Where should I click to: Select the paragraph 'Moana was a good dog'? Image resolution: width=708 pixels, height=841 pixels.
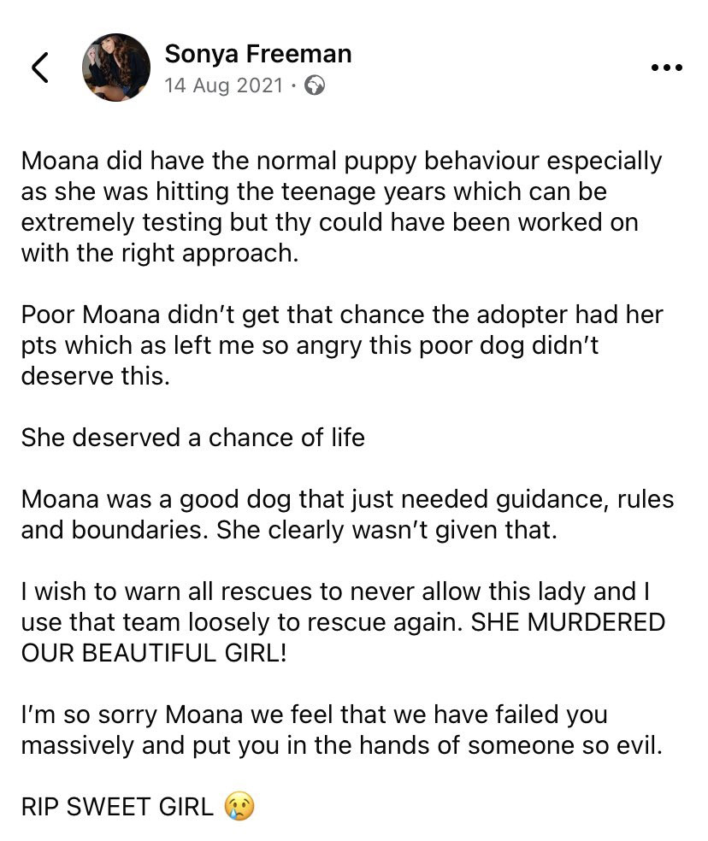[x=347, y=515]
